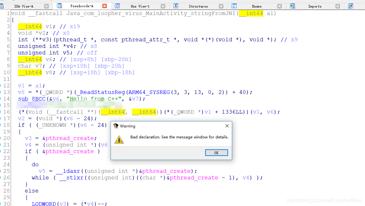Image resolution: width=365 pixels, height=206 pixels.
Task: Click line number 16 in the gutter
Action: [7, 112]
